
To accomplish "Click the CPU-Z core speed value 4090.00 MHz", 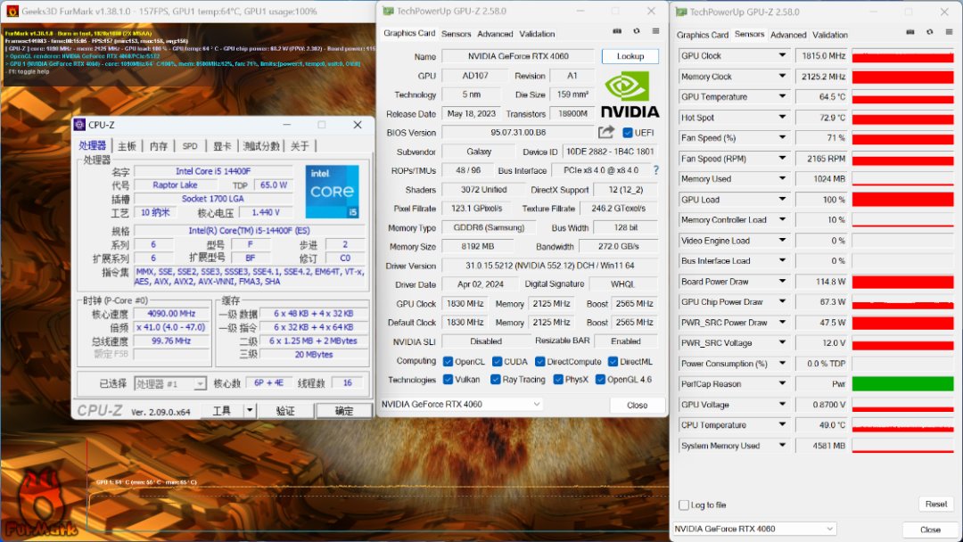I will coord(170,313).
